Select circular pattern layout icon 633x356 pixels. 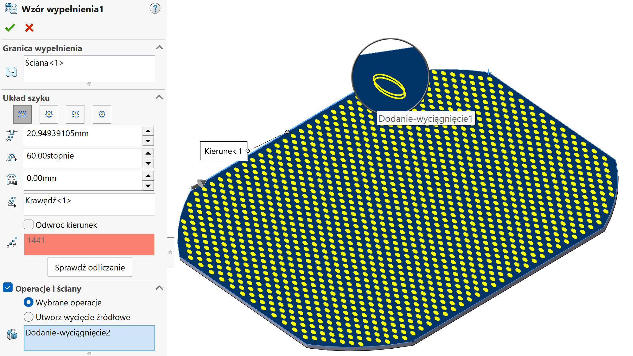click(49, 114)
